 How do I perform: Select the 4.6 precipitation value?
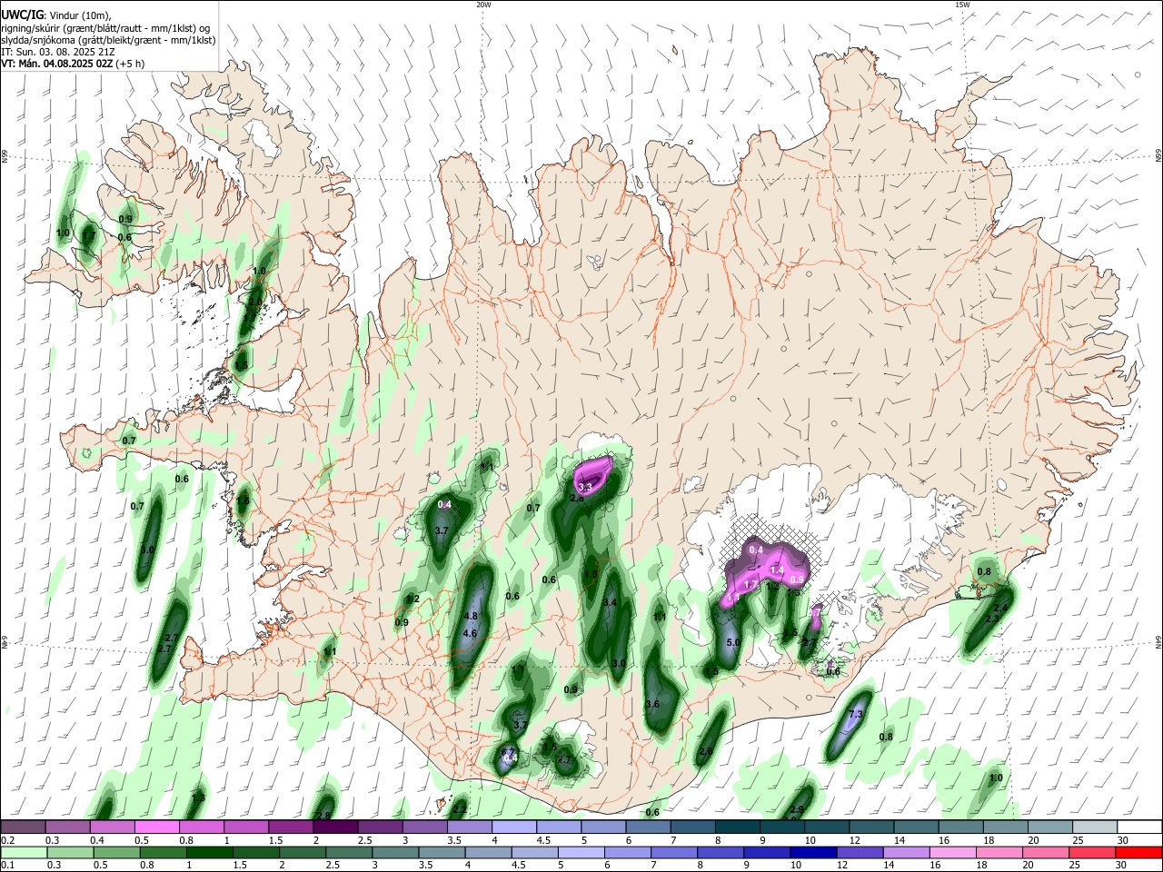(470, 634)
